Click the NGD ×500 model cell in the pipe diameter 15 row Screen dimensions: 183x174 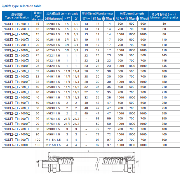16,24
